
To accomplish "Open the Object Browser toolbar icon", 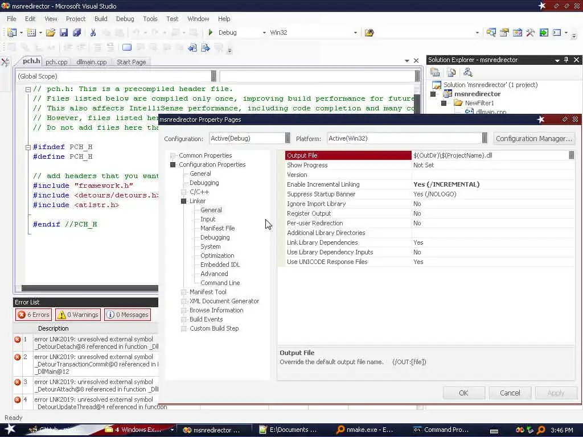I will point(517,32).
